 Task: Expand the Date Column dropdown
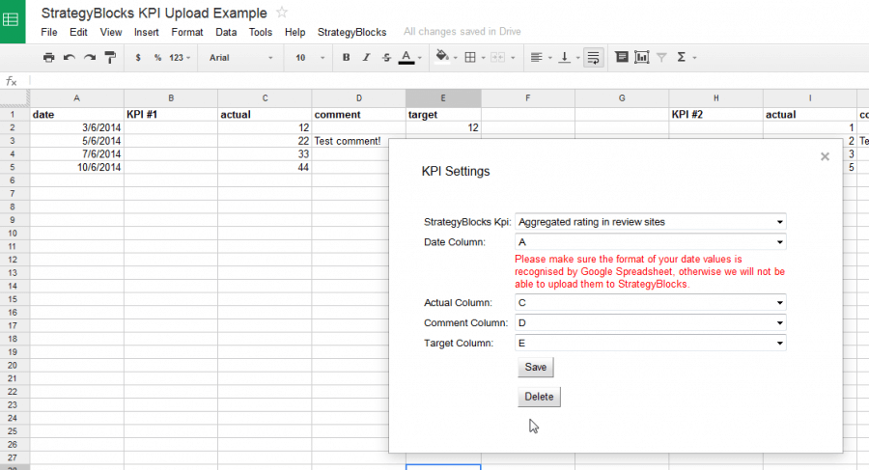point(651,242)
